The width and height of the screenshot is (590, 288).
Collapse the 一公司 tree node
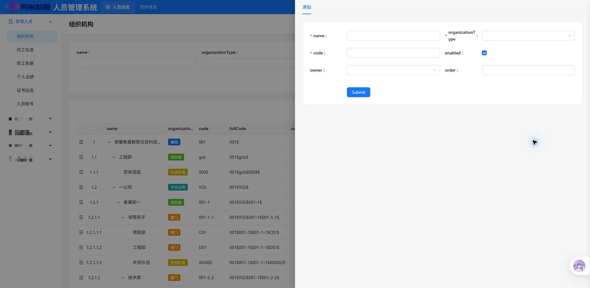(114, 187)
